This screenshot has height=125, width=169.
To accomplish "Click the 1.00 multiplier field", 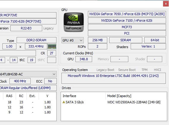I will 9,46.
